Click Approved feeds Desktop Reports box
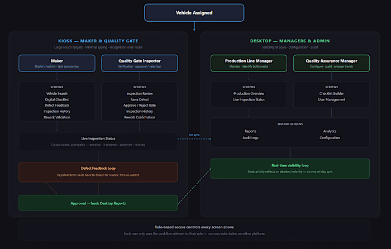 point(98,203)
